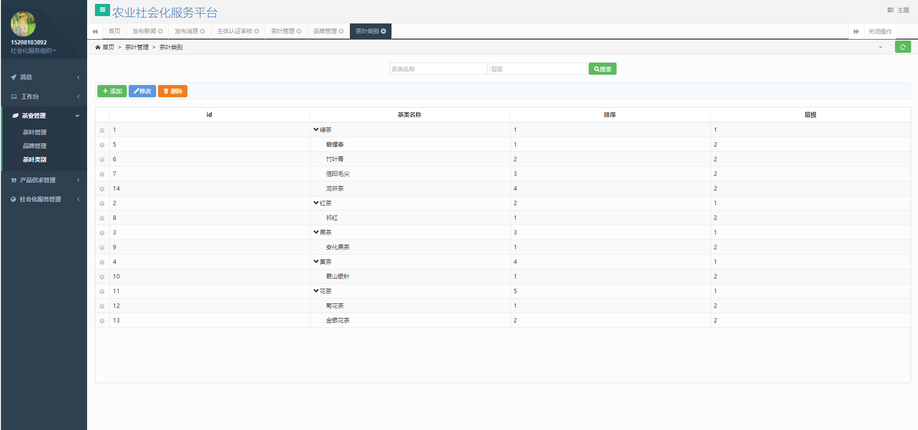Click the green hamburger menu toggle icon
This screenshot has height=430, width=918.
tap(102, 10)
